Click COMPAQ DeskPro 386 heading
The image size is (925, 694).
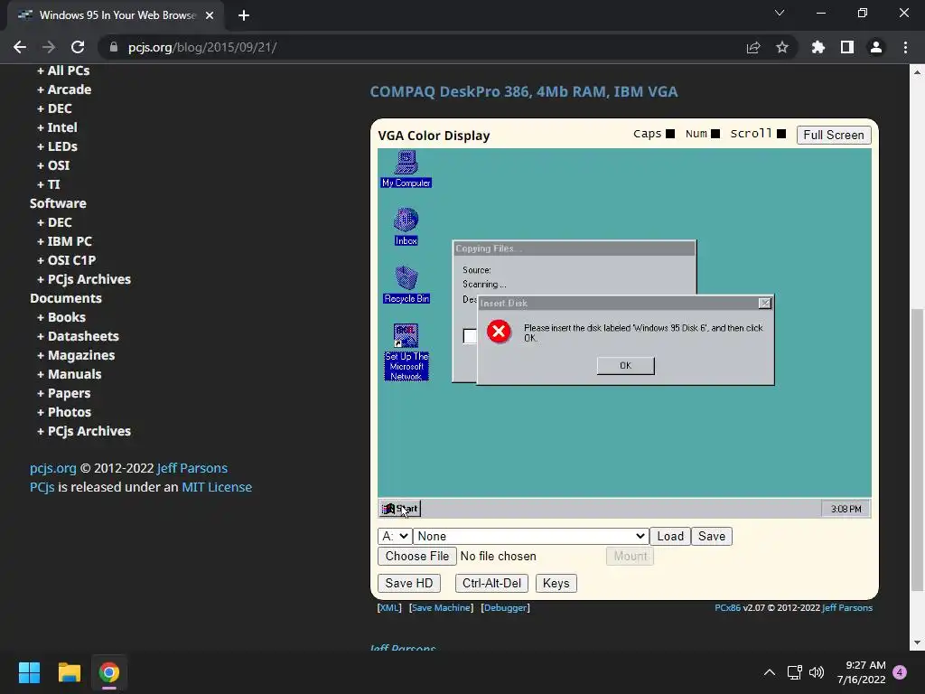pos(524,92)
